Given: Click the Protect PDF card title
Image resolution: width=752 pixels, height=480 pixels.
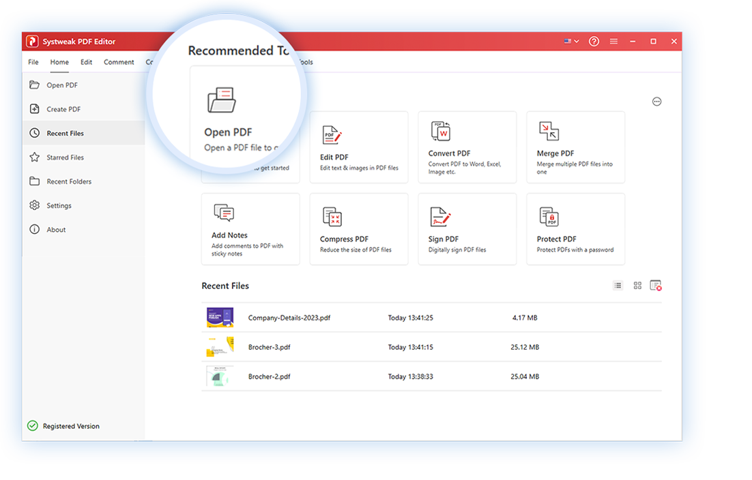Looking at the screenshot, I should pyautogui.click(x=556, y=239).
